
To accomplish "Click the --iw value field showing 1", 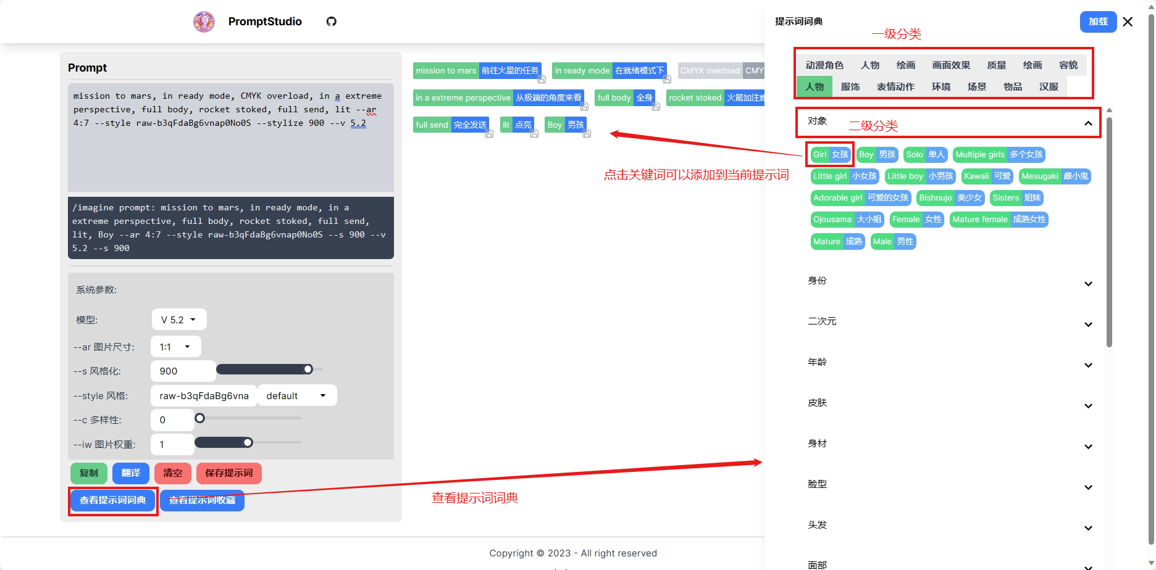I will (172, 444).
